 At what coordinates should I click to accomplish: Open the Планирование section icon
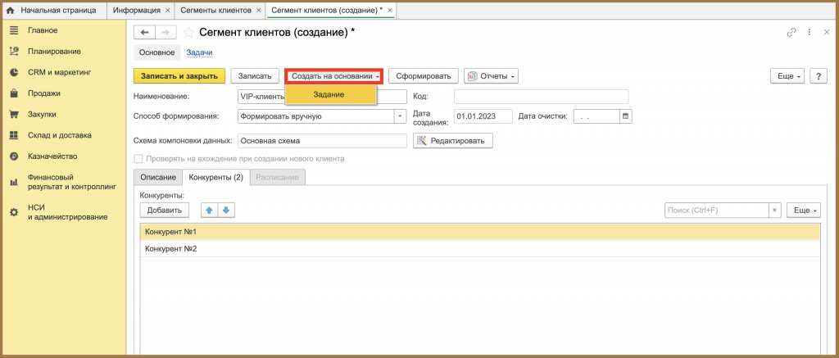point(15,52)
